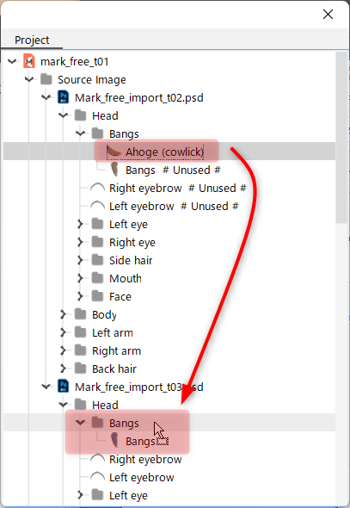Click the Mark_free_import_t03.psd Photoshop file icon
Viewport: 350px width, 508px height.
[64, 387]
